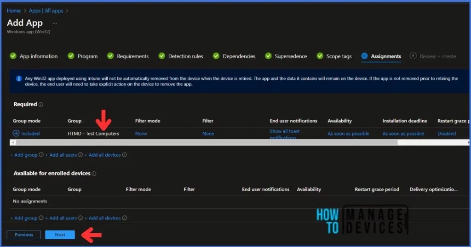This screenshot has width=471, height=247.
Task: Click Add all users under Required
Action: 61,155
